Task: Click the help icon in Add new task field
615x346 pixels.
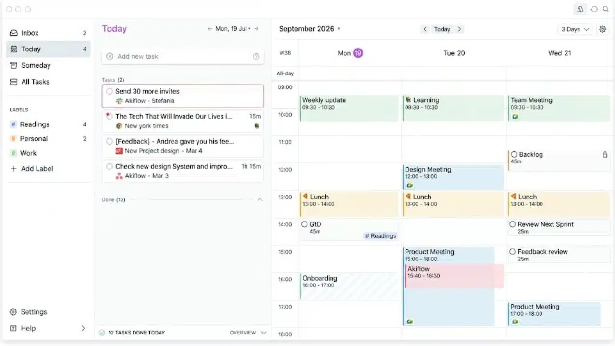Action: pyautogui.click(x=256, y=56)
